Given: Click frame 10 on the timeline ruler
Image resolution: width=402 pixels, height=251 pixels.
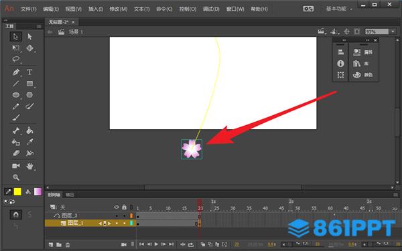Looking at the screenshot, I should (x=168, y=208).
